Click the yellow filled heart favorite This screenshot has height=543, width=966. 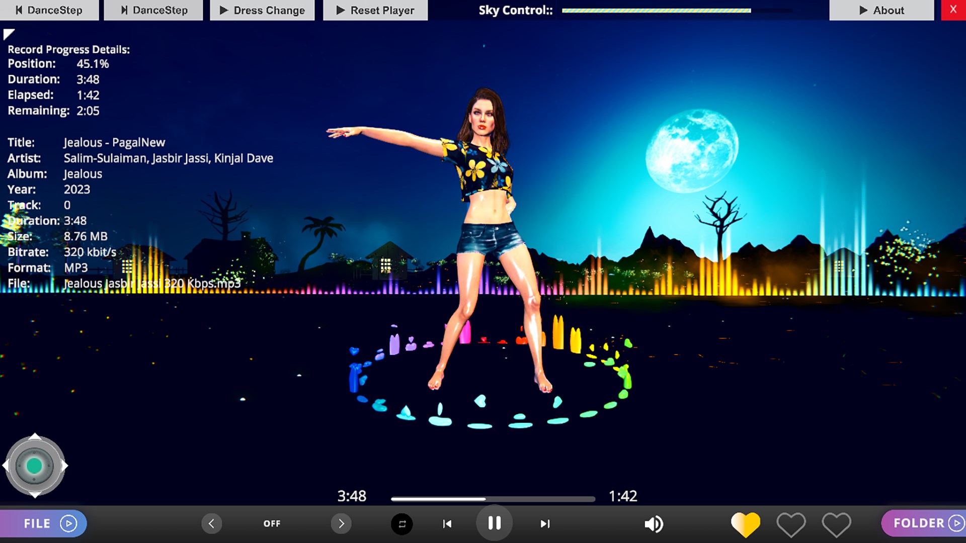(745, 524)
